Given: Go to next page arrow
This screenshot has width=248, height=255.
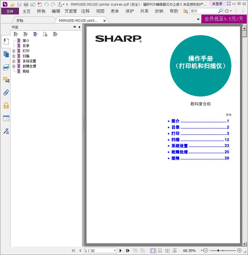Looking at the screenshot, I should [x=120, y=251].
